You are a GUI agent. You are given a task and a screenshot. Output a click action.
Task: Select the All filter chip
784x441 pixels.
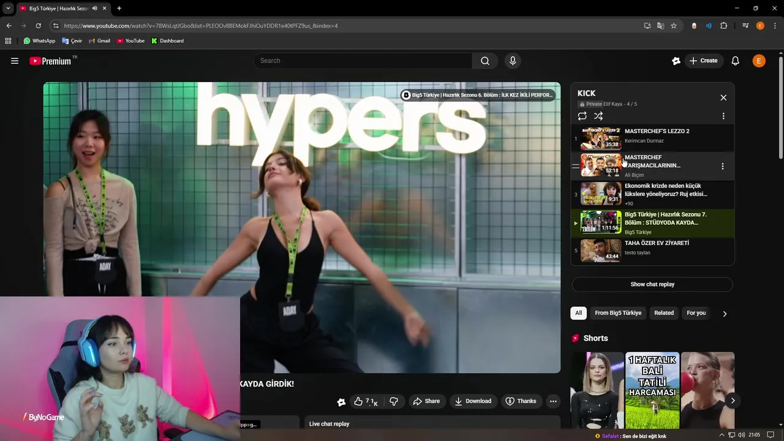point(578,313)
